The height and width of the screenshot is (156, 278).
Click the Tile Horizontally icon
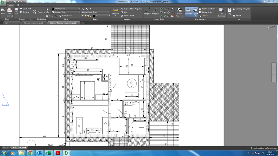[x=200, y=9]
